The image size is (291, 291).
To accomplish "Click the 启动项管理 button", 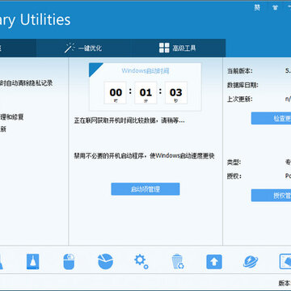I will (145, 189).
